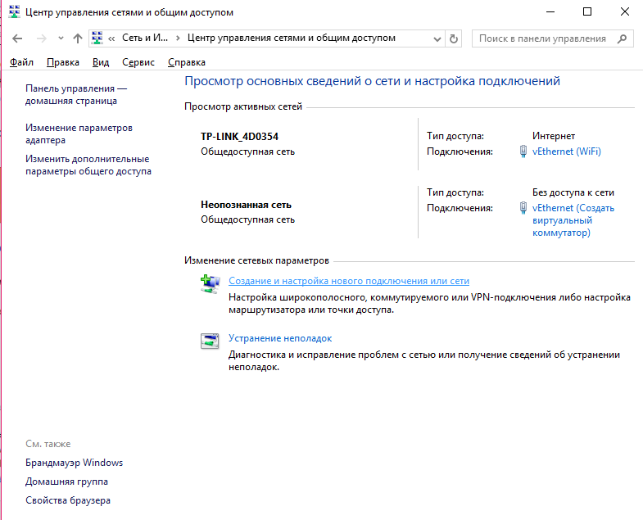Screen dimensions: 643x520
Task: Open the Файл menu
Action: click(21, 62)
